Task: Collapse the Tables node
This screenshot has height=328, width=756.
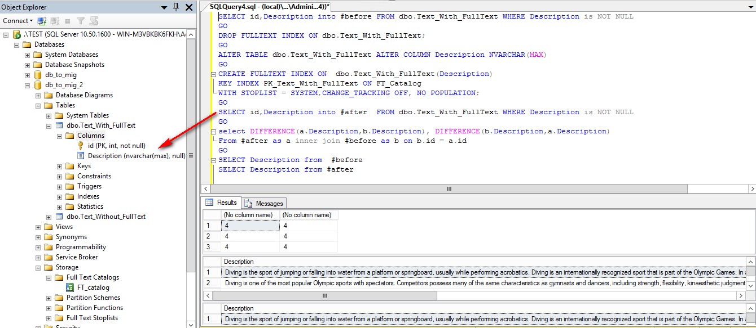Action: (x=38, y=105)
